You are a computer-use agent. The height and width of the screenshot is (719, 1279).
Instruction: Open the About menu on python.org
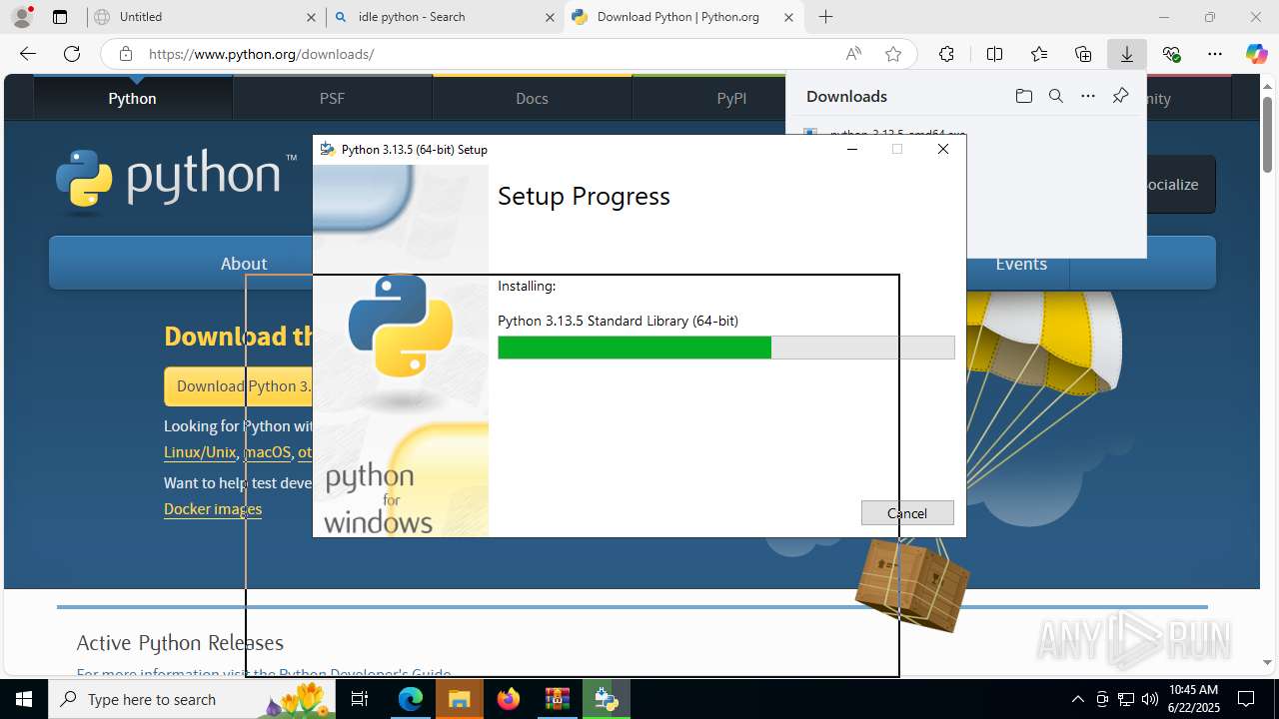[x=244, y=264]
